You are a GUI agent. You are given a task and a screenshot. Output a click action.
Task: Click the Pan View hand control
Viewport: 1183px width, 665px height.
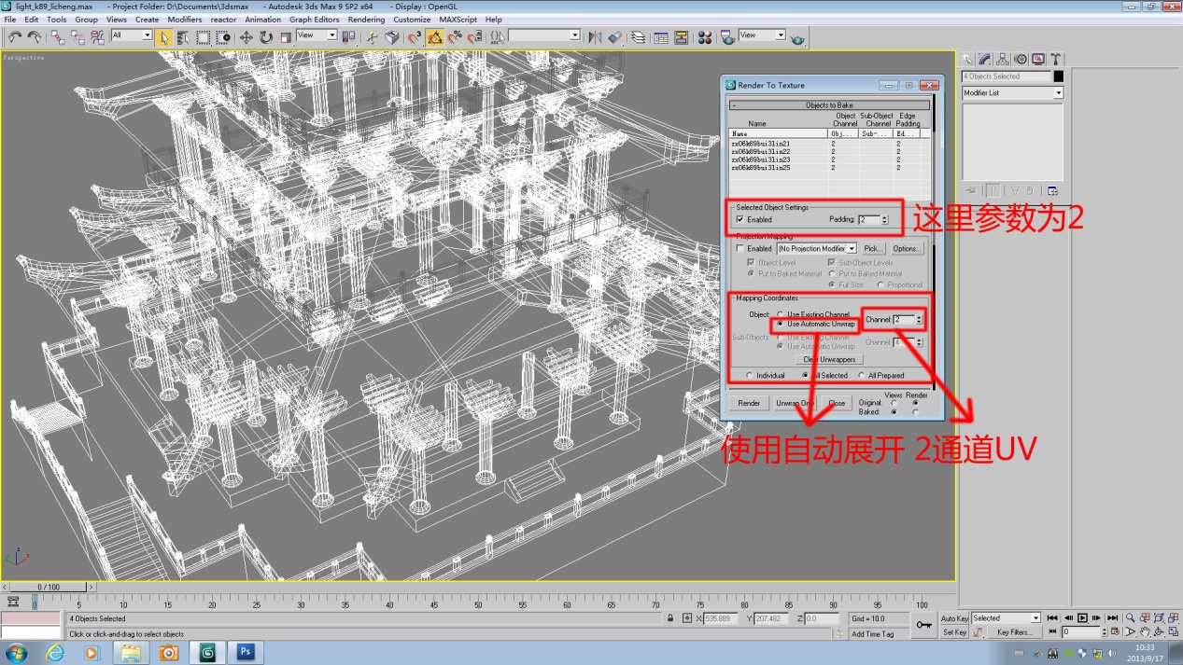(x=1144, y=631)
